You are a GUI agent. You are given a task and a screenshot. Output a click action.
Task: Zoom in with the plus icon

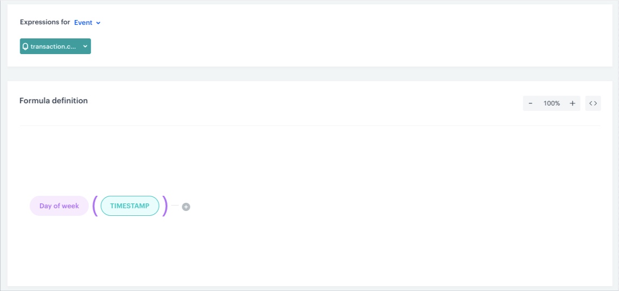pos(572,103)
